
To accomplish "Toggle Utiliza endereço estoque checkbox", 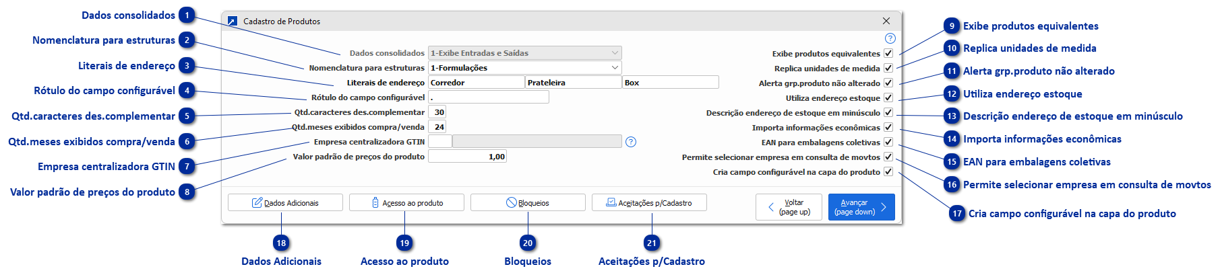I will pos(888,97).
